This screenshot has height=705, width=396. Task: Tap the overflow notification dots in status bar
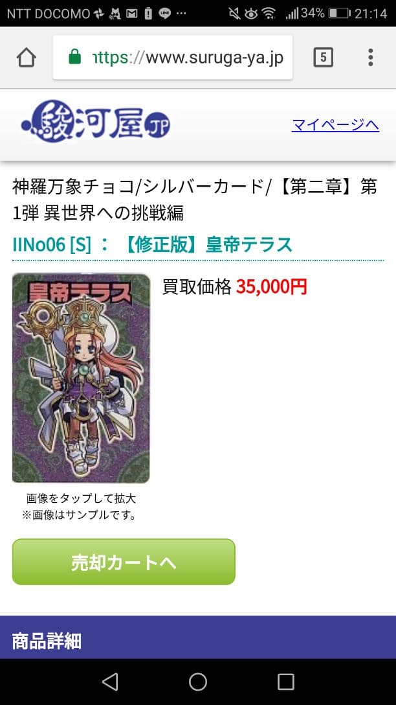tap(181, 14)
